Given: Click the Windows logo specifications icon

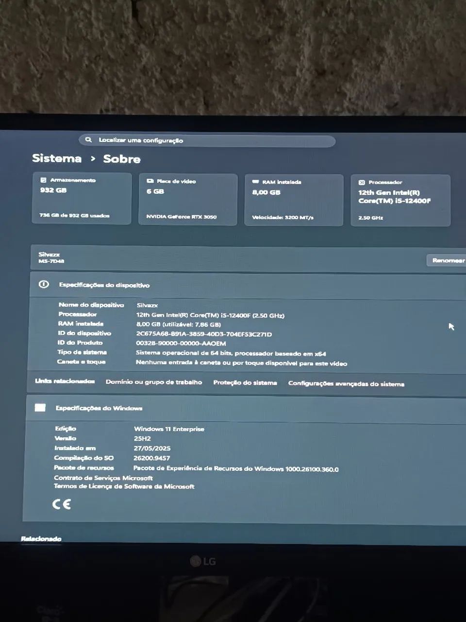Looking at the screenshot, I should (x=40, y=407).
